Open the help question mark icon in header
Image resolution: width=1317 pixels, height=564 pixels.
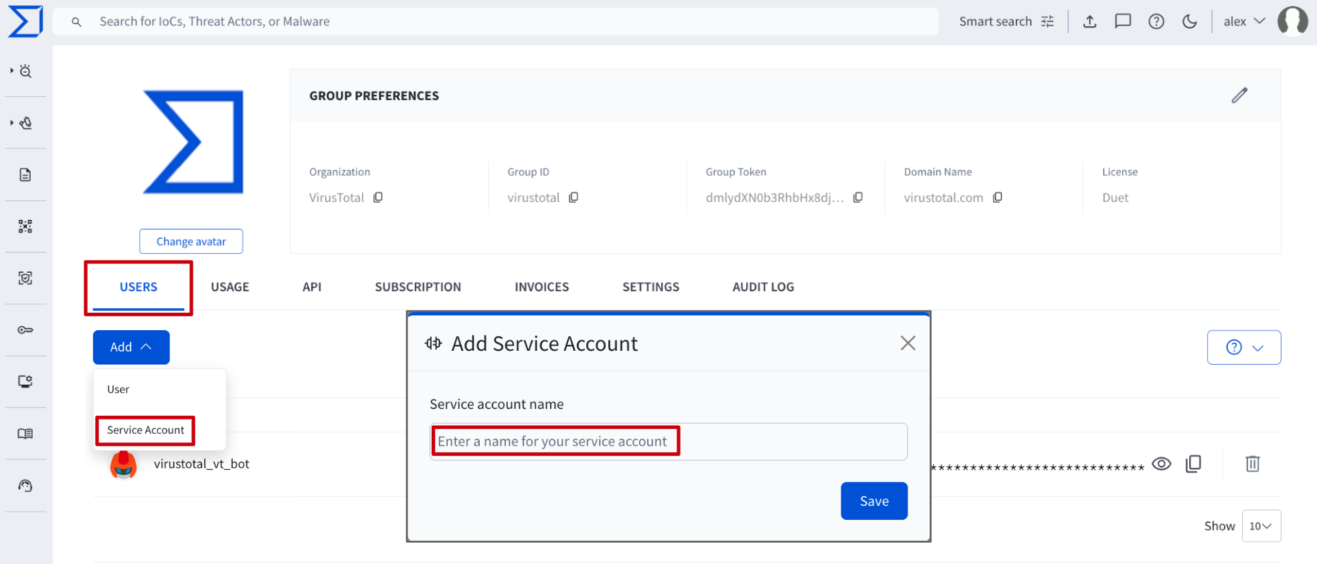[1156, 21]
